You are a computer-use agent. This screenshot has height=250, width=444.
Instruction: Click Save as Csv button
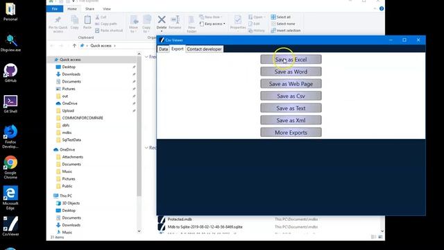pos(291,96)
